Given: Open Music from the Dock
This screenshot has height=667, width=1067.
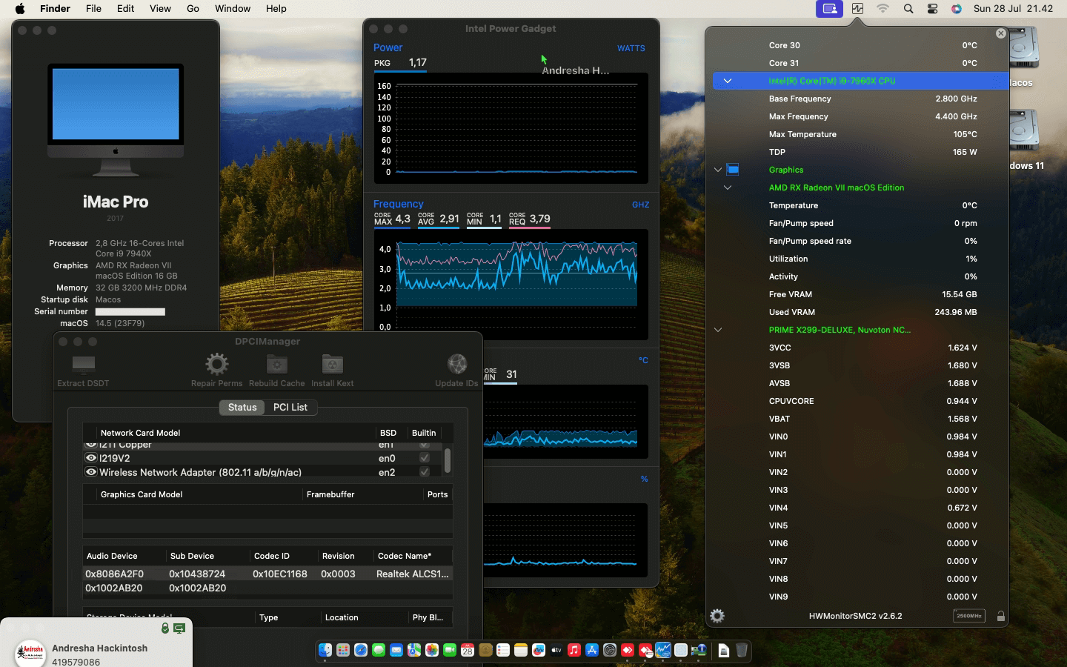Looking at the screenshot, I should click(x=574, y=650).
